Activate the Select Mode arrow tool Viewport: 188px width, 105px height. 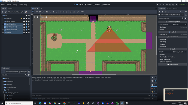point(33,12)
